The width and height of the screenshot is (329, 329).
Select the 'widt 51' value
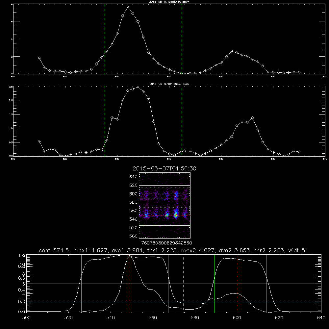coord(298,250)
